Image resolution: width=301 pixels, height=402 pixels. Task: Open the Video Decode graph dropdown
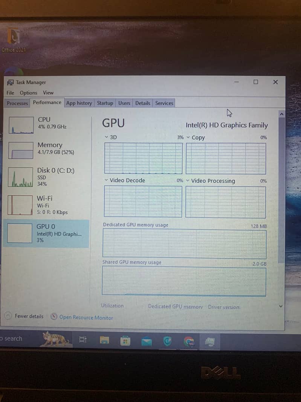coord(106,180)
